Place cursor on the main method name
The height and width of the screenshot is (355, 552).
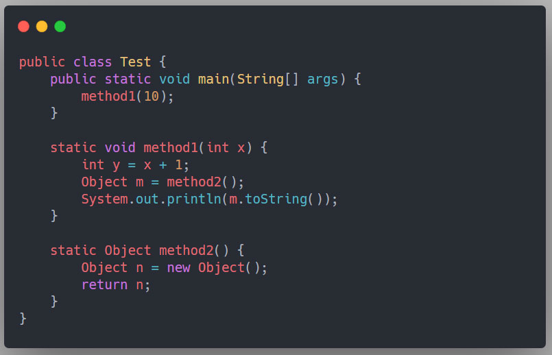click(213, 79)
